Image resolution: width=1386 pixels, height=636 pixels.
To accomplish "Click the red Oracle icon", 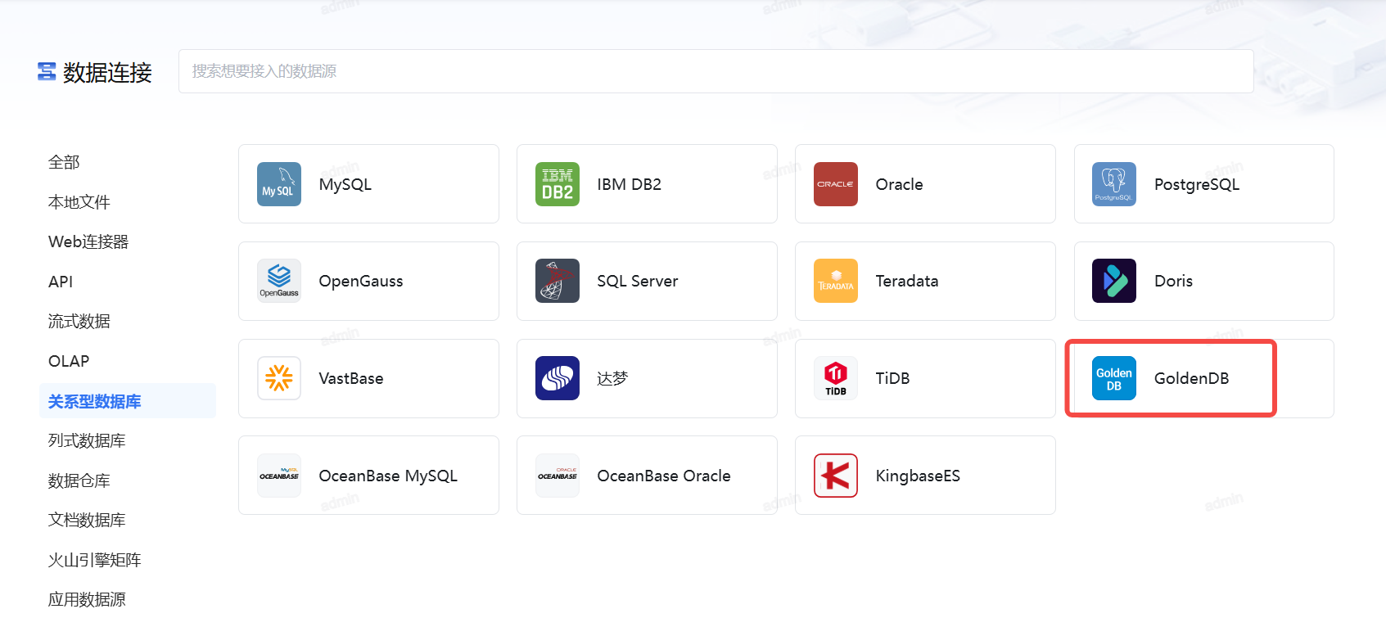I will pyautogui.click(x=836, y=184).
